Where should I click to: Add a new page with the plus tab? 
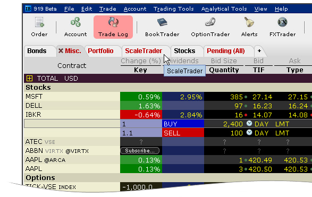[259, 51]
